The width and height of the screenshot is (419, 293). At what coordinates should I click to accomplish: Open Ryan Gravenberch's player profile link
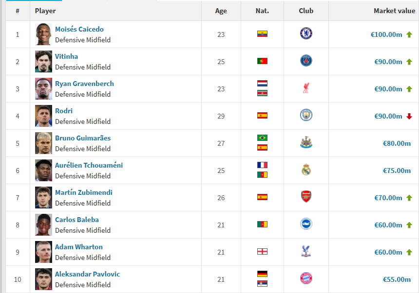click(84, 84)
